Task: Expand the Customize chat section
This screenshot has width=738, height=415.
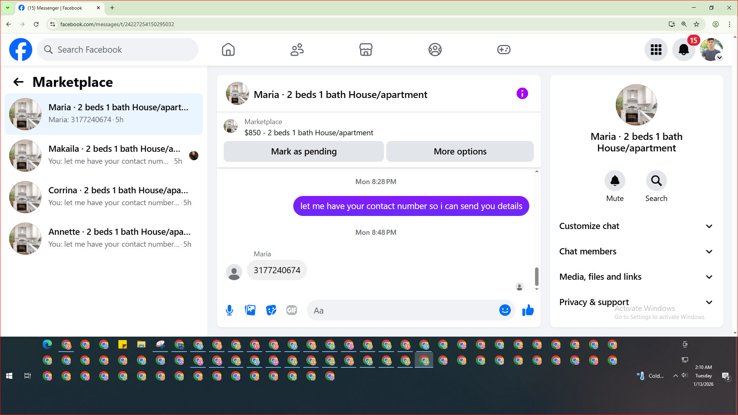Action: [x=636, y=226]
